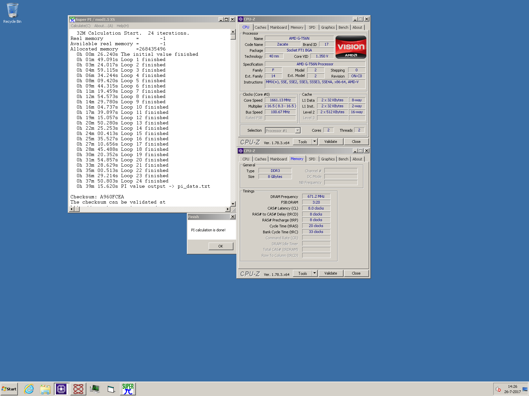Switch to CPU-Z via its taskbar icon
This screenshot has height=396, width=529.
click(x=61, y=389)
